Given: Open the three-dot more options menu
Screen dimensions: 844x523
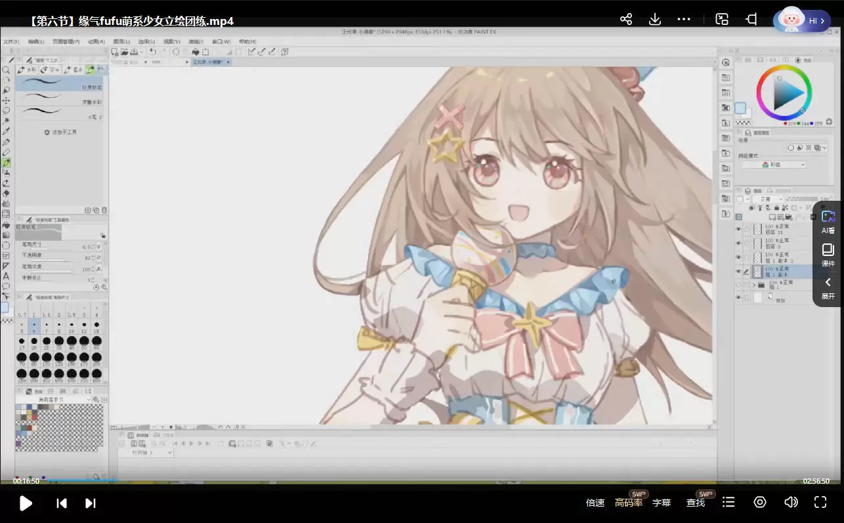Looking at the screenshot, I should point(684,20).
